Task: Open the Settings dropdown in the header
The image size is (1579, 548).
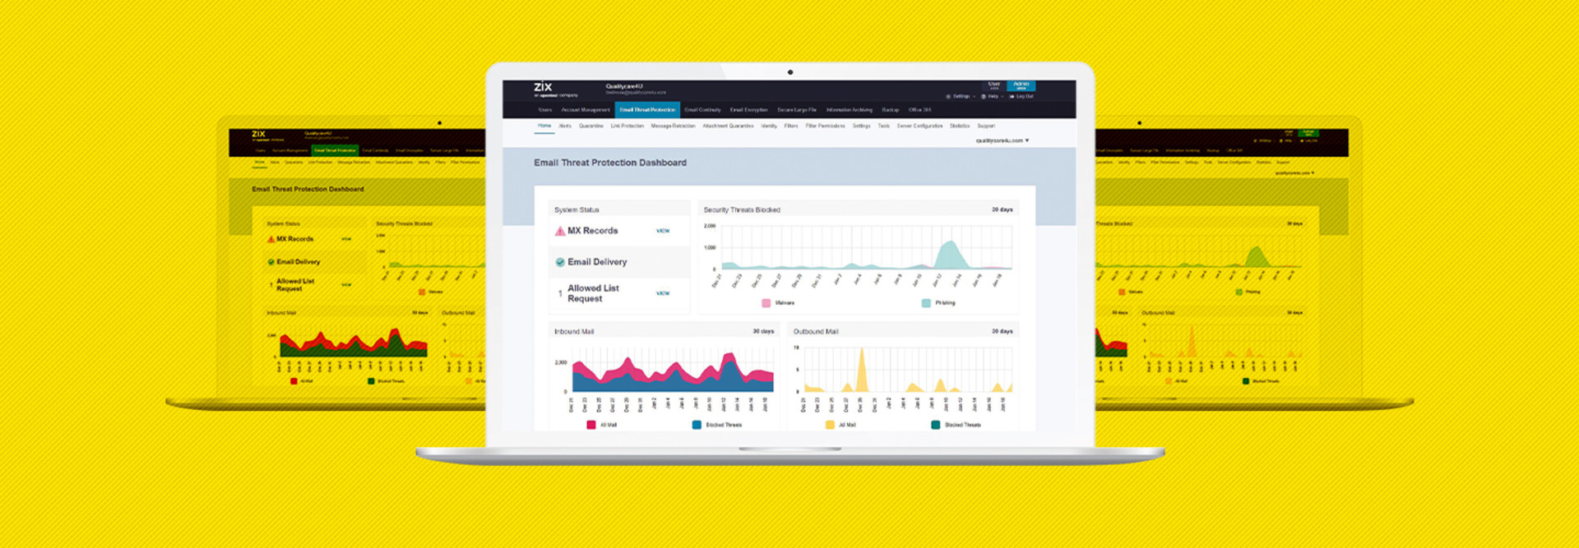Action: click(961, 96)
